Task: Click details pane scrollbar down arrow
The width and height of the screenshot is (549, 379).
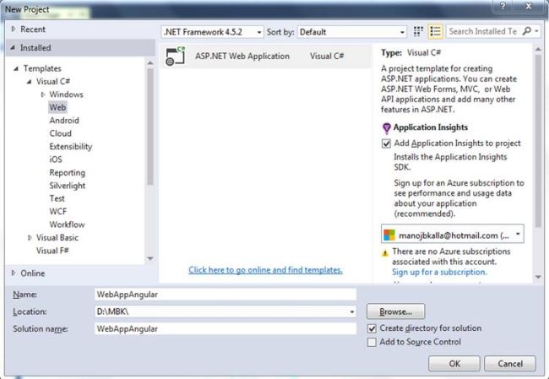Action: [x=539, y=277]
